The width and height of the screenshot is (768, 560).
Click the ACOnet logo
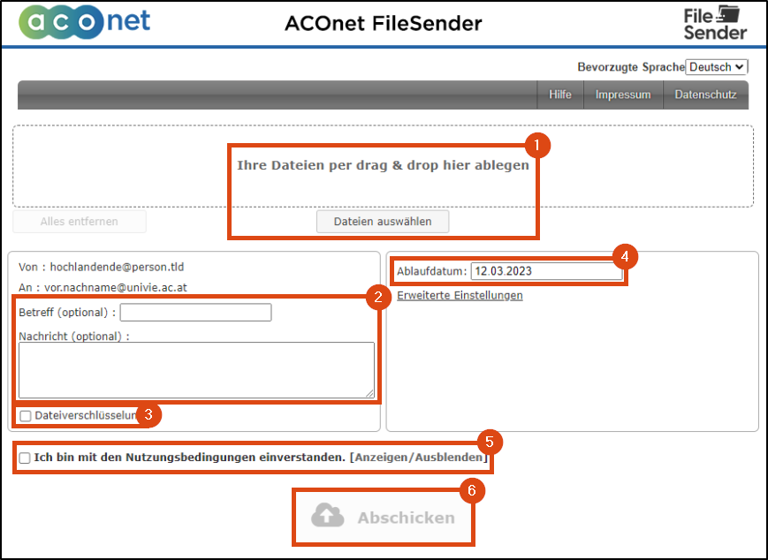pyautogui.click(x=85, y=23)
